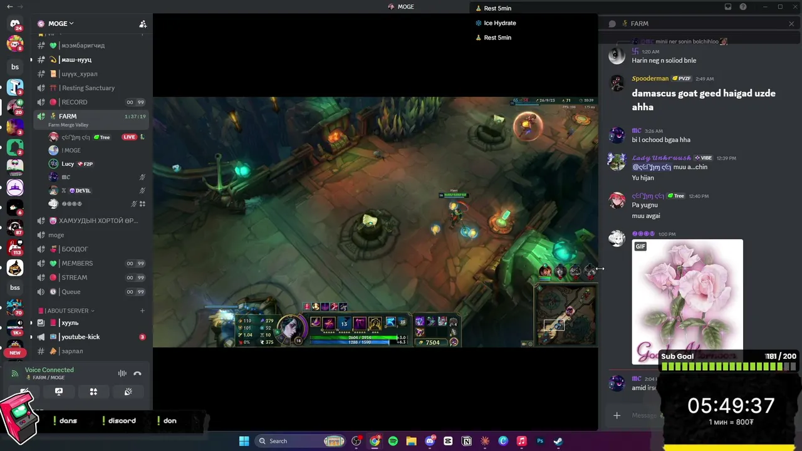802x451 pixels.
Task: Join the RECORD voice channel
Action: (x=92, y=102)
